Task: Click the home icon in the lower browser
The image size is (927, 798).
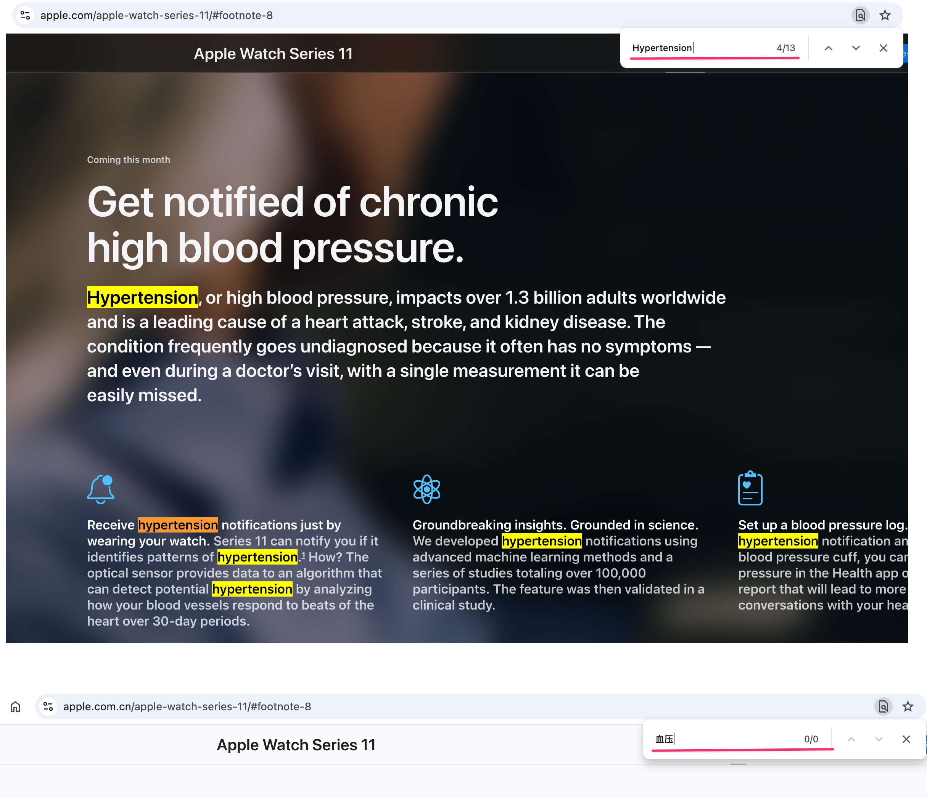Action: pyautogui.click(x=15, y=706)
